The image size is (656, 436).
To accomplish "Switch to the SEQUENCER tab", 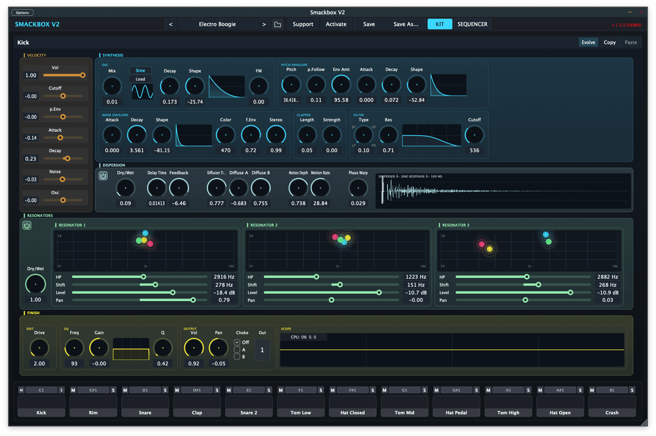I will [x=473, y=24].
